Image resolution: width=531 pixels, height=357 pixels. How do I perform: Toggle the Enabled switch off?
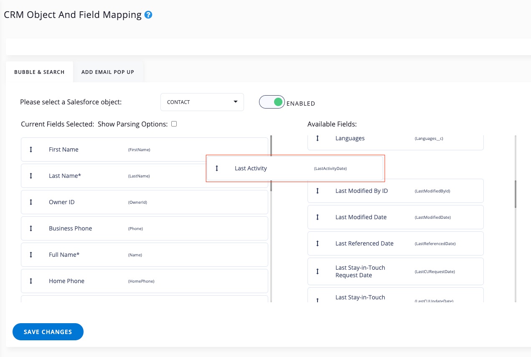(x=272, y=102)
